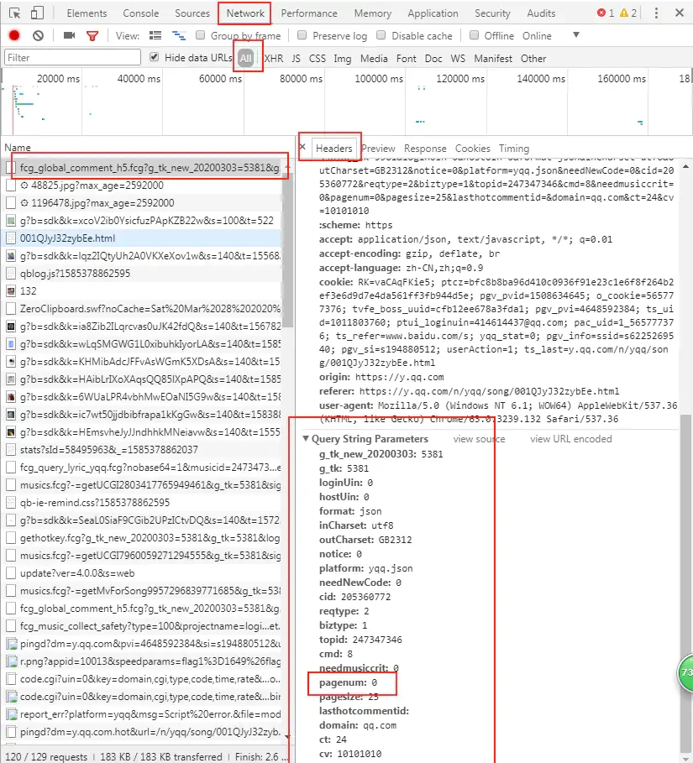This screenshot has height=763, width=693.
Task: Toggle the capture screenshots camera icon
Action: click(x=69, y=35)
